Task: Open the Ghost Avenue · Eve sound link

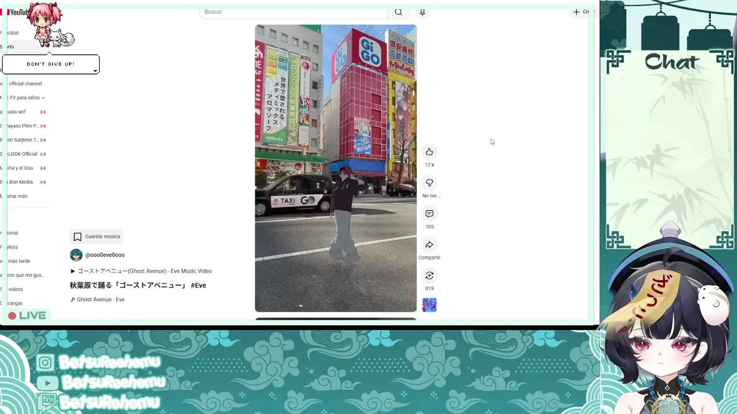Action: point(97,300)
